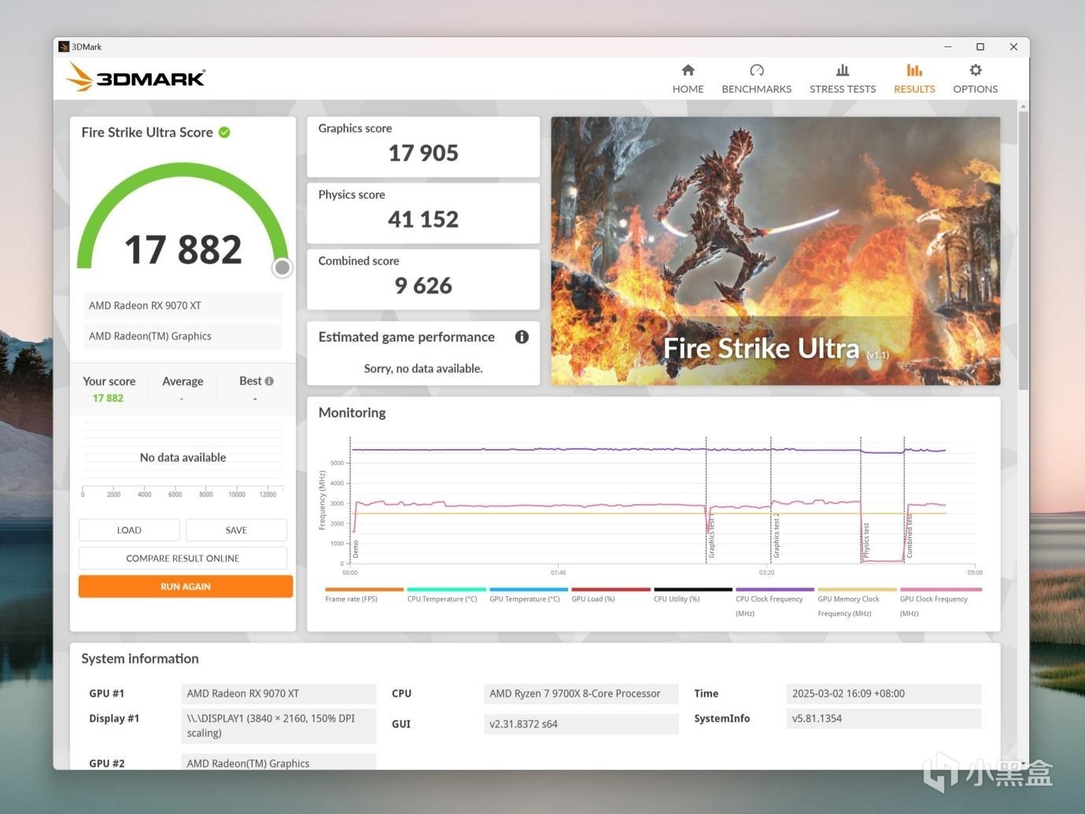The height and width of the screenshot is (814, 1085).
Task: Click the CPU value AMD Ryzen 7 9700X
Action: point(581,694)
